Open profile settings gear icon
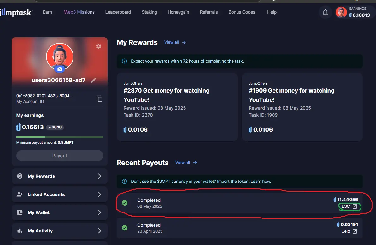This screenshot has height=245, width=376. click(98, 46)
